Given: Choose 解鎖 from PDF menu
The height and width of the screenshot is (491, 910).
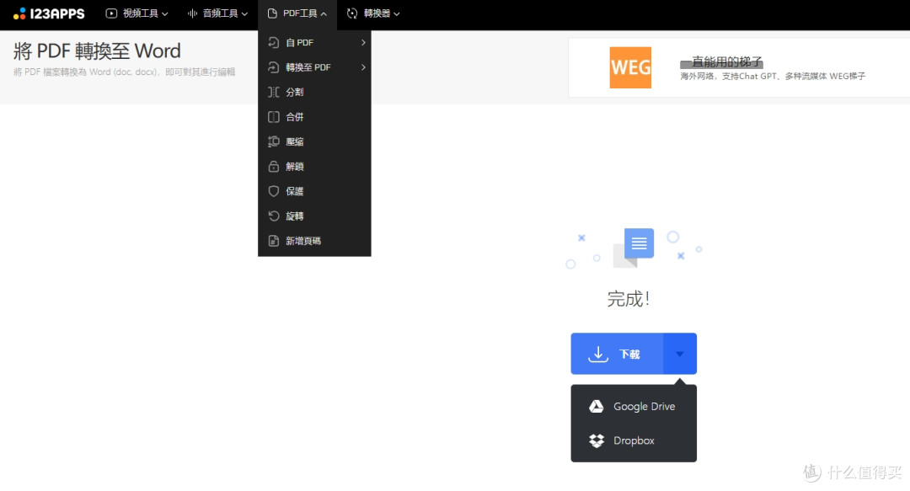Looking at the screenshot, I should pyautogui.click(x=314, y=167).
